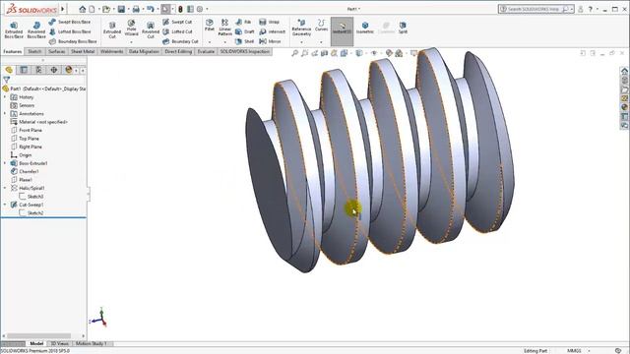Open the Hole Wizard dropdown arrow

131,41
